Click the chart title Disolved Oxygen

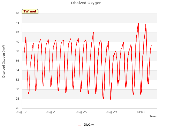pyautogui.click(x=86, y=3)
